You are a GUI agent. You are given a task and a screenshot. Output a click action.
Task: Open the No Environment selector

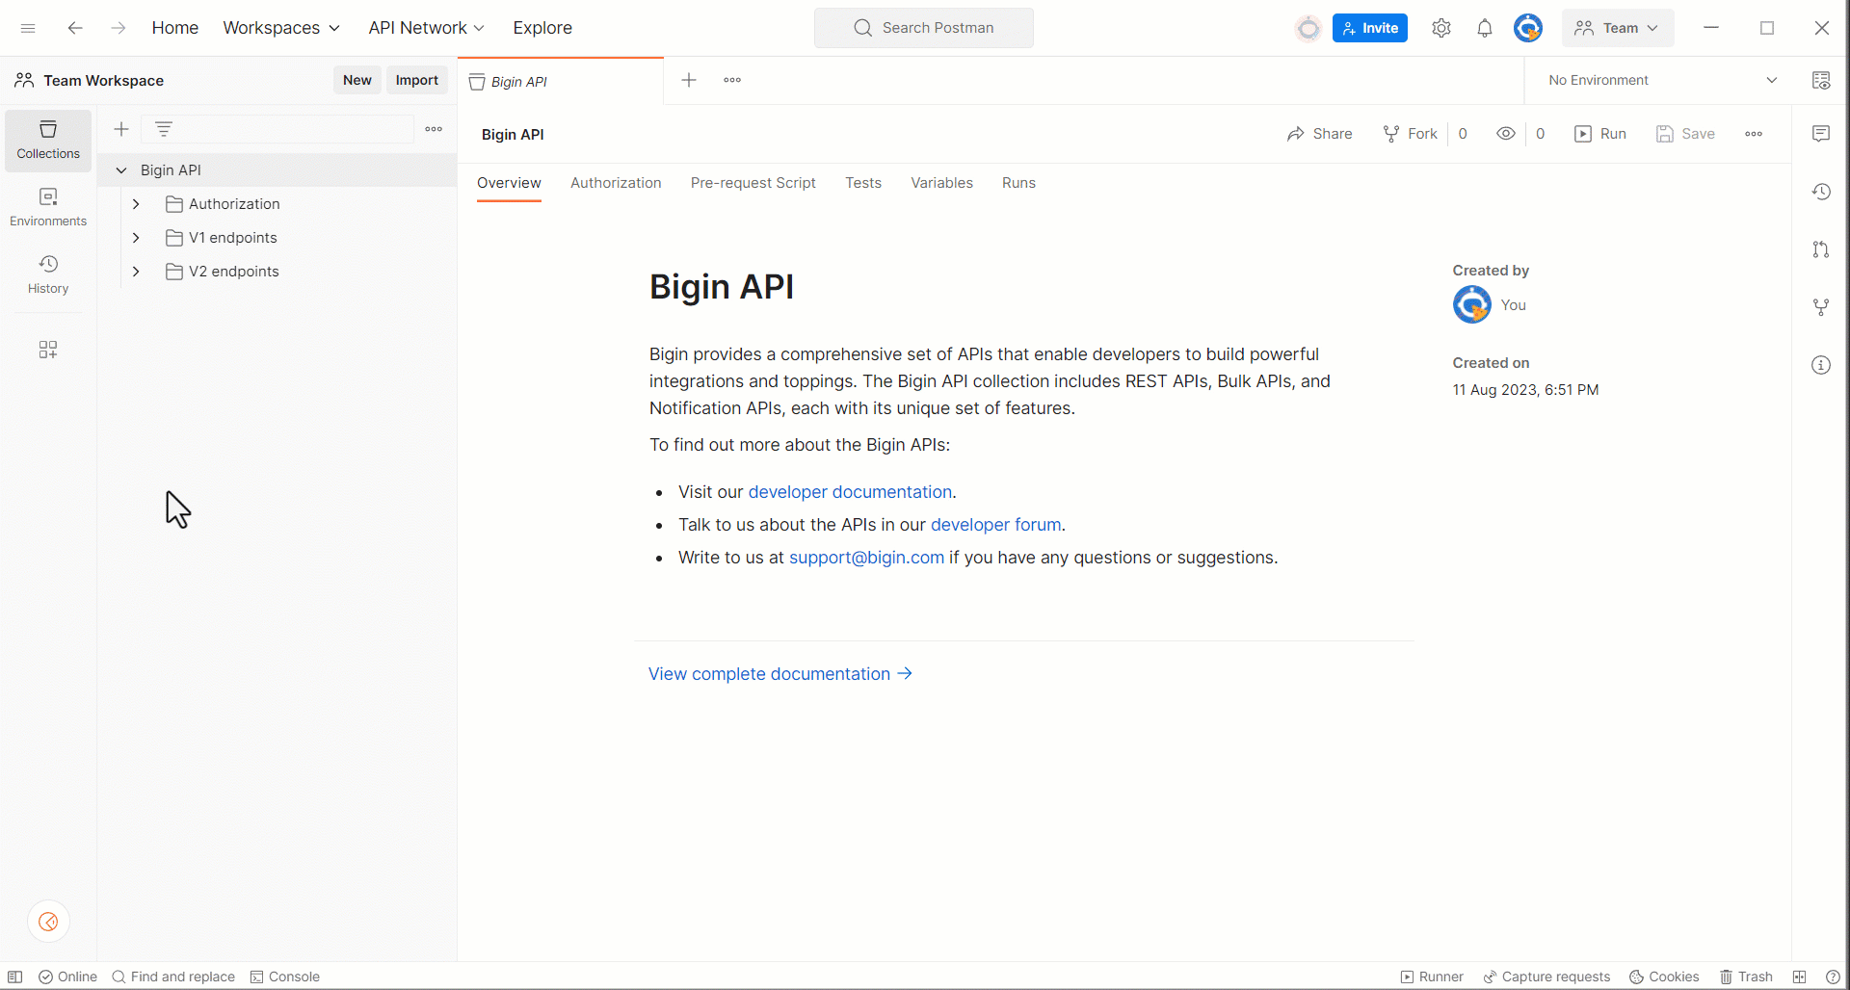tap(1664, 80)
